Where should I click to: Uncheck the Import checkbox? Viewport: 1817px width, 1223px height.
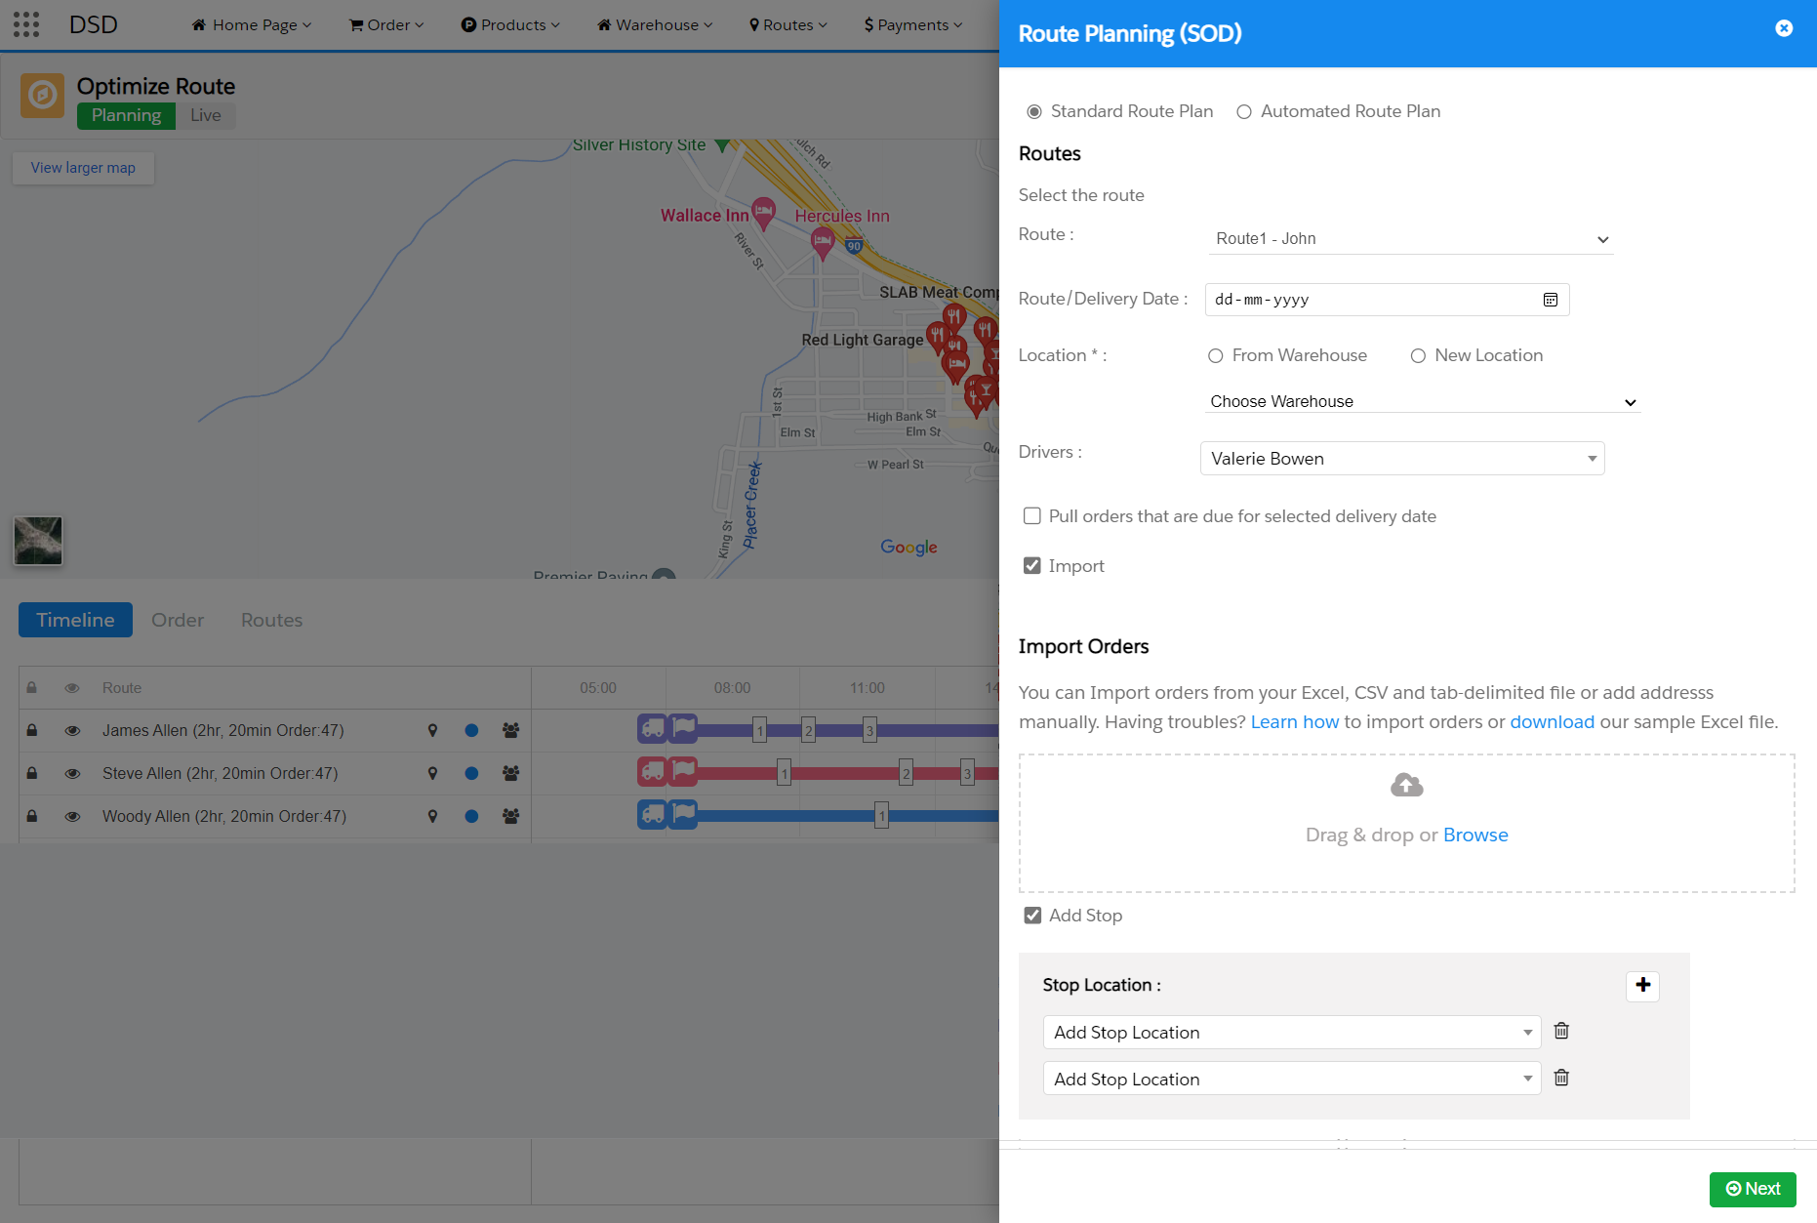coord(1032,565)
